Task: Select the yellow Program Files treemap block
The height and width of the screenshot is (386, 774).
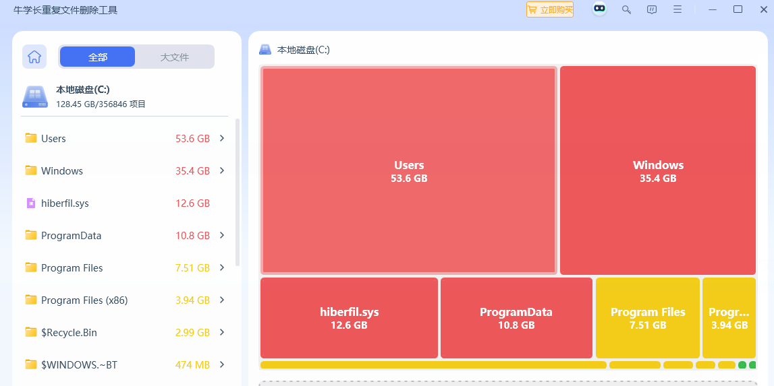Action: point(648,318)
